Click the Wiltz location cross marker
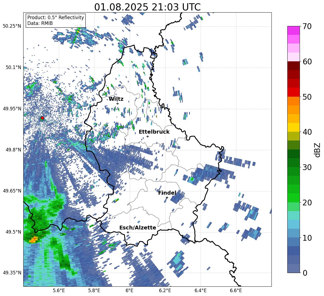324x296 pixels. 118,104
